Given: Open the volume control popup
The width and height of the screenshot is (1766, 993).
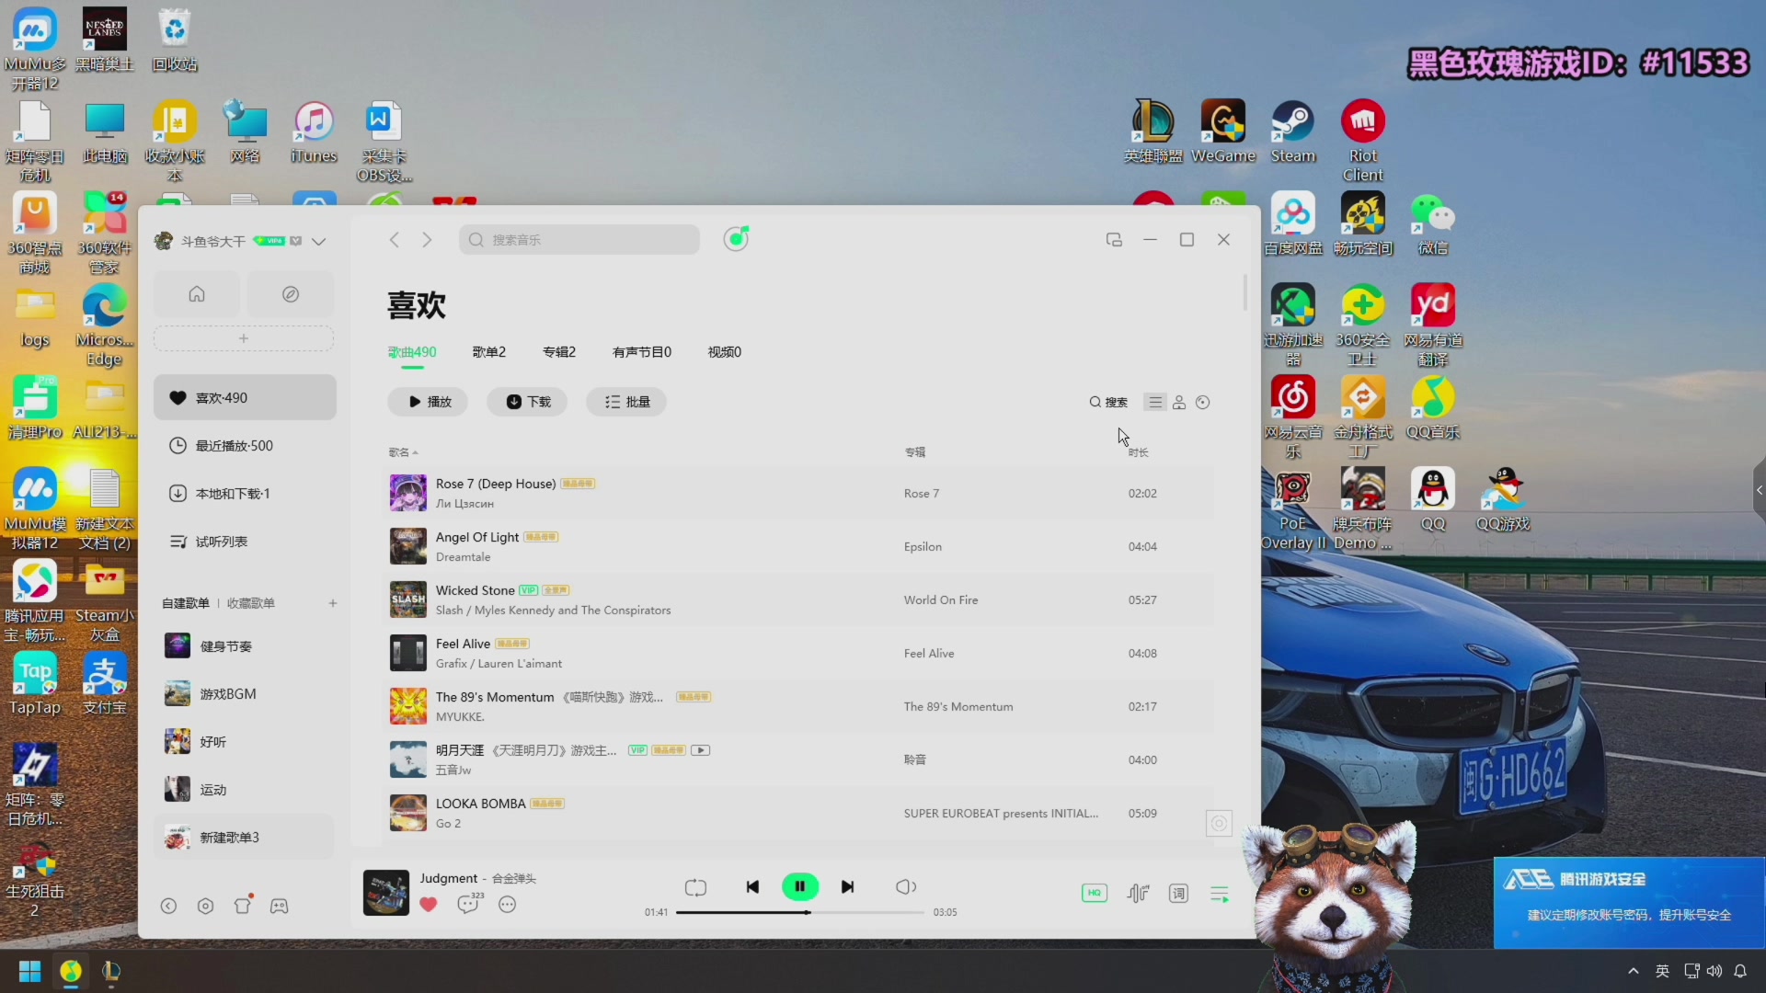Looking at the screenshot, I should tap(905, 886).
